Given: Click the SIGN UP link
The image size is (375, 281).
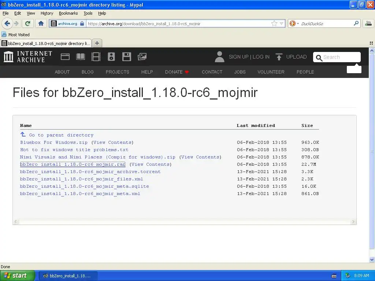Looking at the screenshot, I should tap(239, 57).
